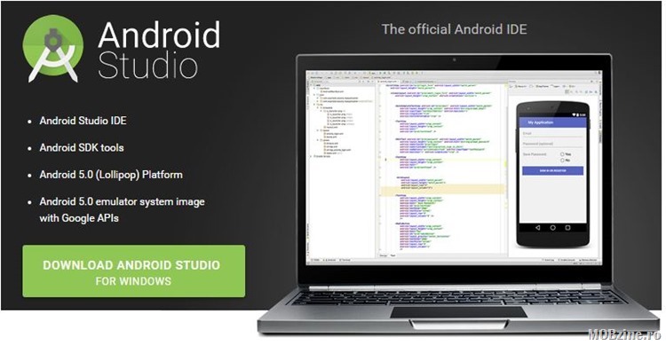Click the Download Android Studio for Windows button
This screenshot has height=345, width=666.
[x=134, y=271]
